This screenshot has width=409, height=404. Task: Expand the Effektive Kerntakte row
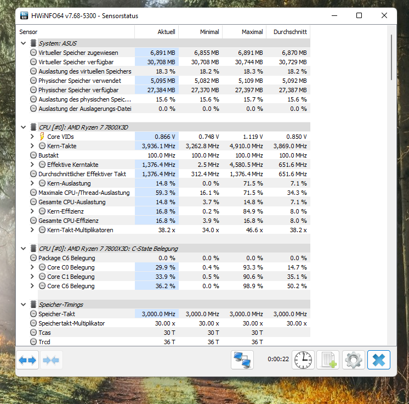pos(32,165)
